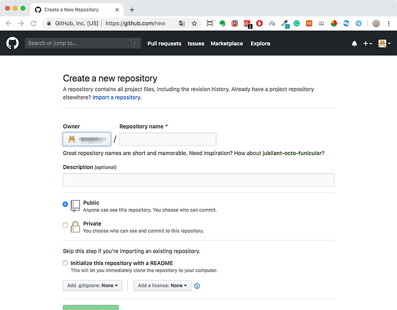Open the Add .gitignore dropdown
Viewport: 397px width, 310px height.
93,286
